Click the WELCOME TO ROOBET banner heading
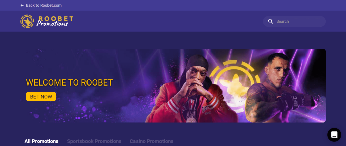 pyautogui.click(x=70, y=82)
